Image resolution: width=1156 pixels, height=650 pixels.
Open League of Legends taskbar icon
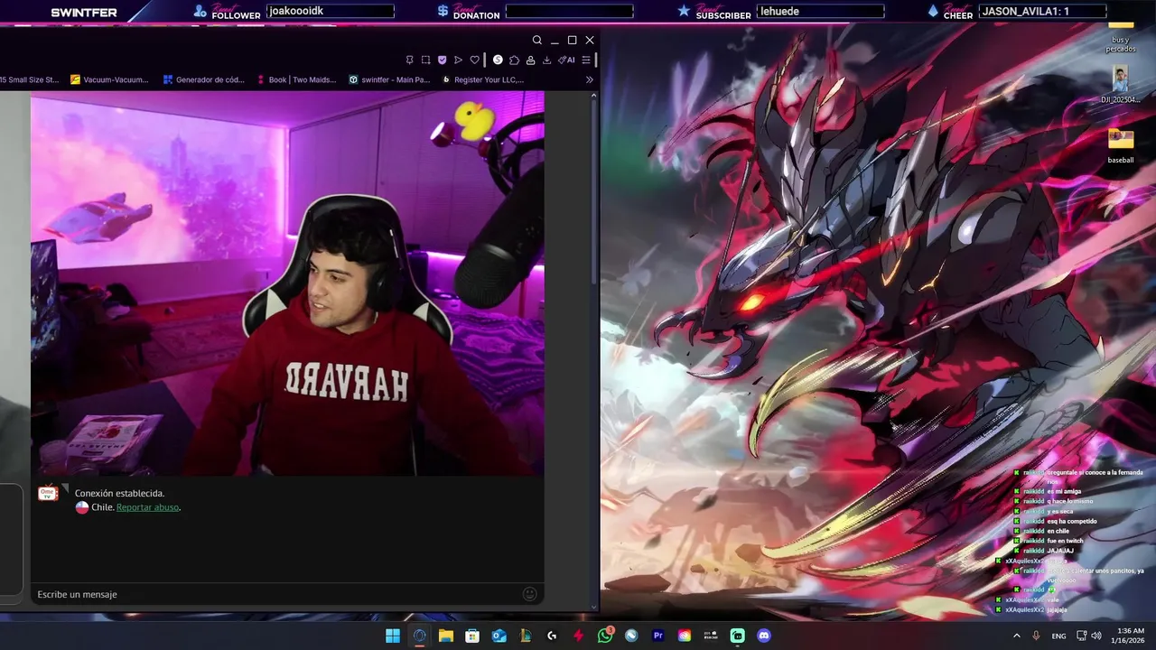coord(526,636)
